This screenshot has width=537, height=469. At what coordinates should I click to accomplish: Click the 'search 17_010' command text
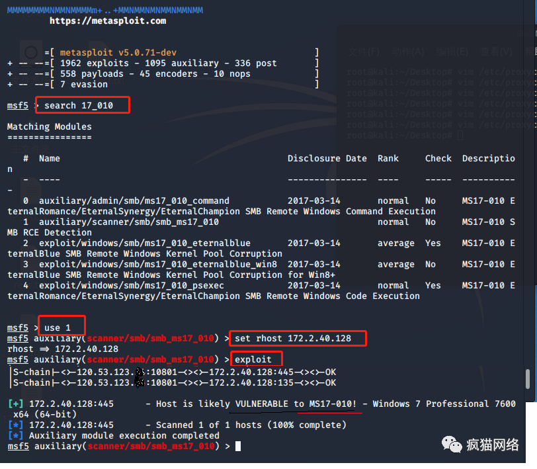click(79, 106)
